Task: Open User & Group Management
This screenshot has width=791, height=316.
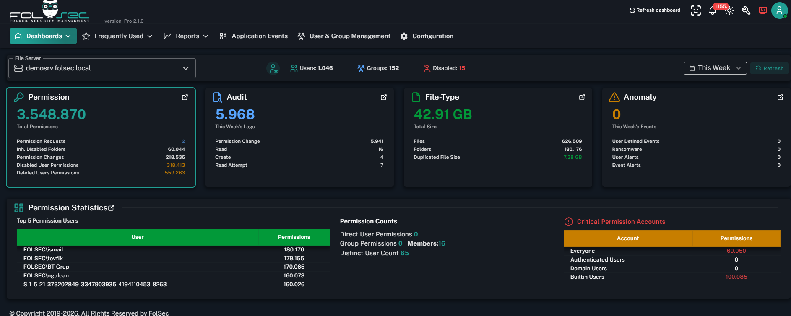Action: point(344,36)
